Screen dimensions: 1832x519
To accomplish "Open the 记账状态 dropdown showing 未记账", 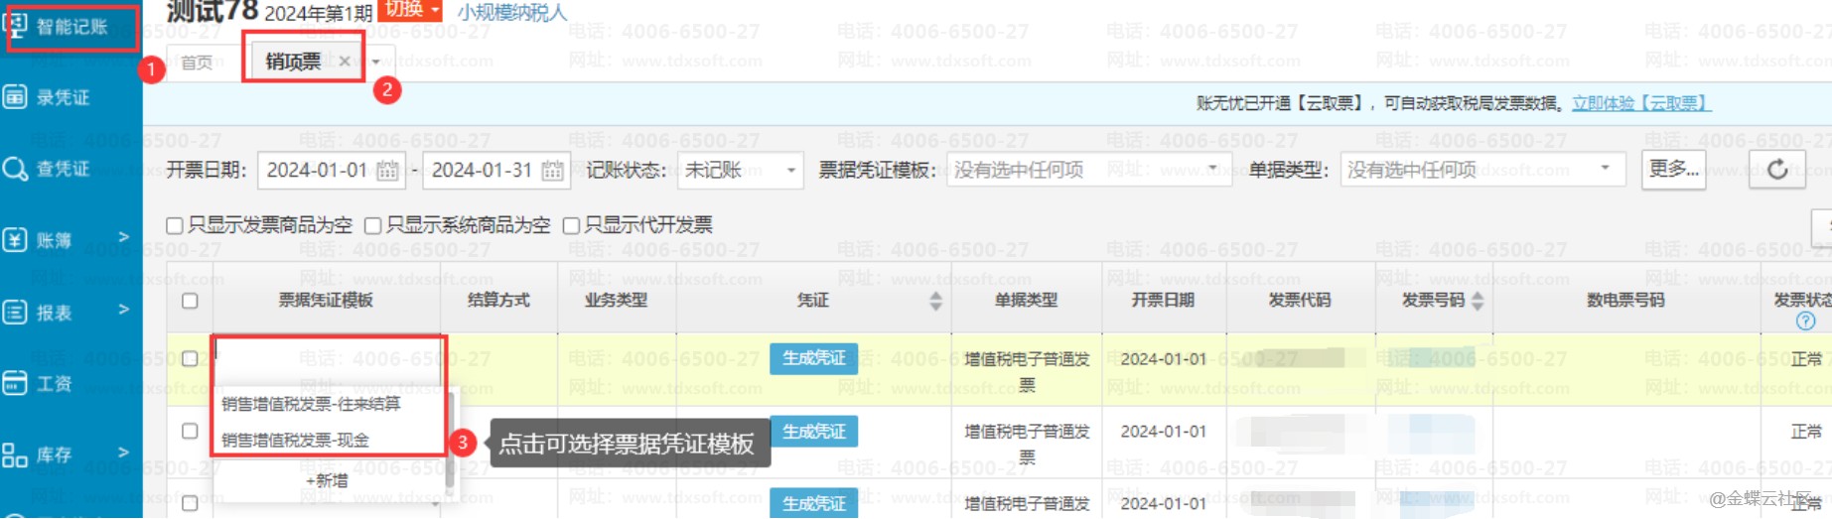I will coord(740,170).
